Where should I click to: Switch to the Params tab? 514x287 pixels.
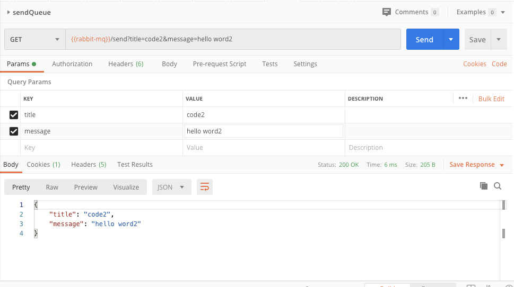pos(22,64)
